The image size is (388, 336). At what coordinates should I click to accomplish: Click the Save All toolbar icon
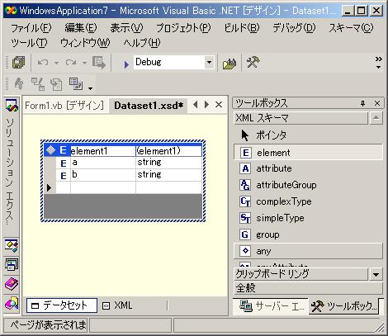[19, 63]
